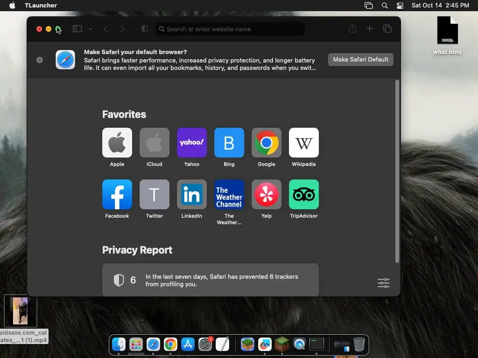Image resolution: width=478 pixels, height=358 pixels.
Task: Click the Safari page scrollbar
Action: [397, 171]
